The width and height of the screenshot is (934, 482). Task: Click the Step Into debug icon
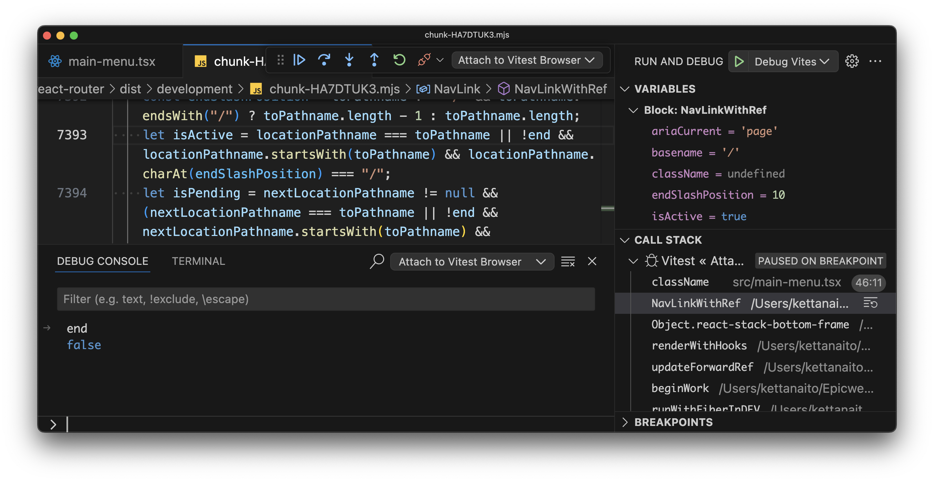349,60
